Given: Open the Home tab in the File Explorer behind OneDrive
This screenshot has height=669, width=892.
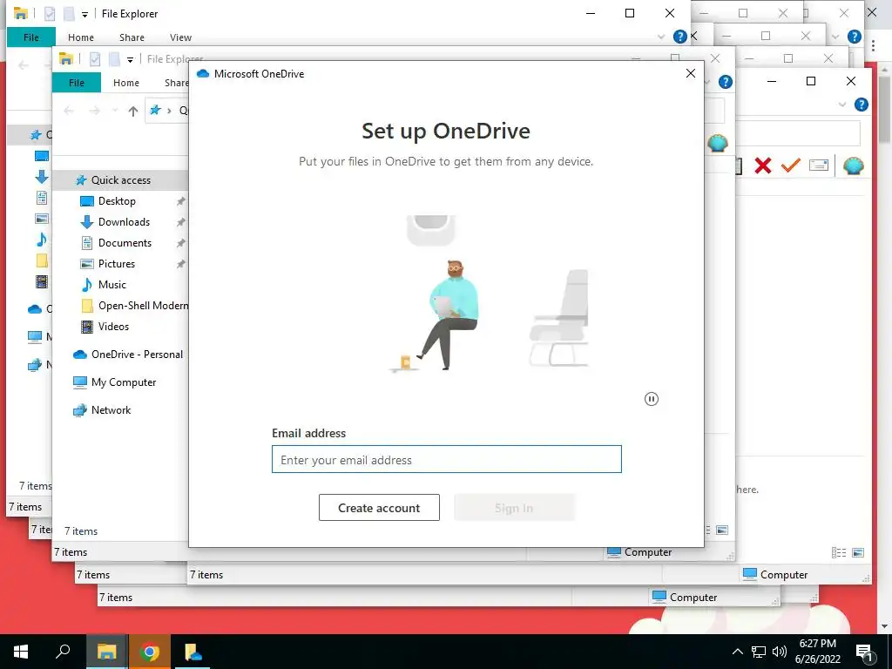Looking at the screenshot, I should pyautogui.click(x=125, y=83).
